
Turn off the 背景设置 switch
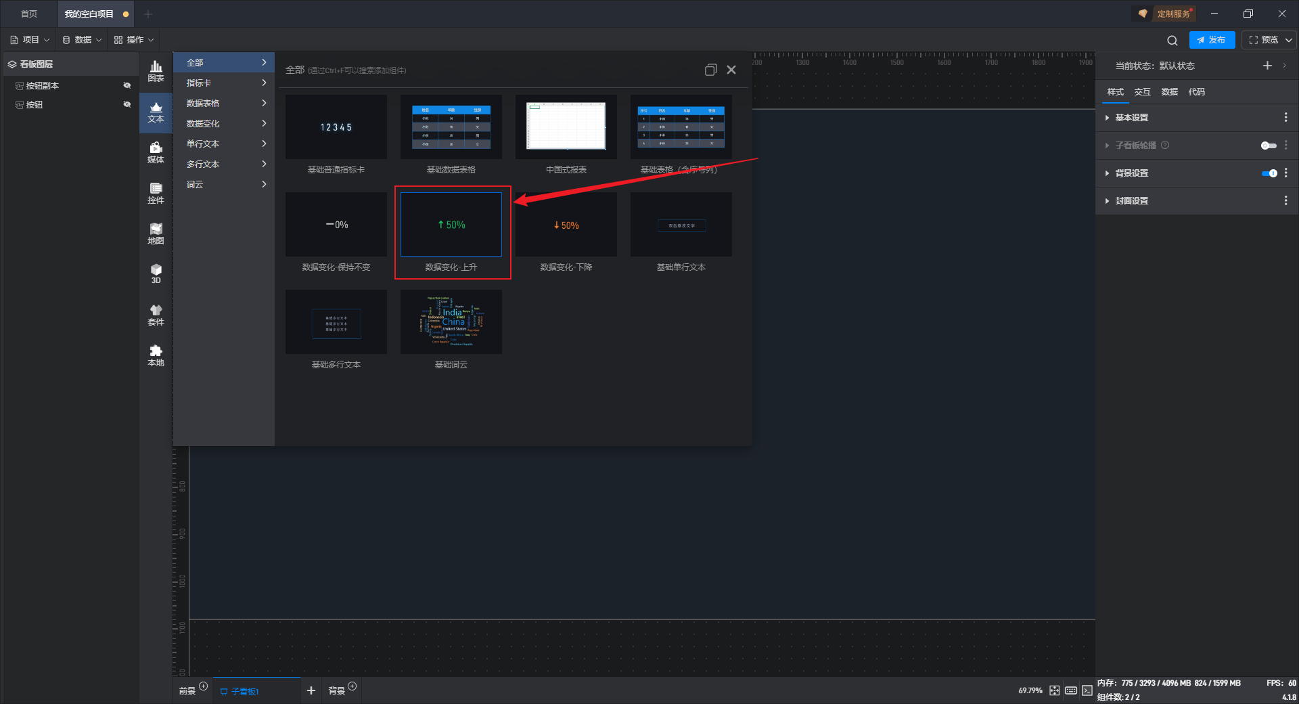(1269, 173)
